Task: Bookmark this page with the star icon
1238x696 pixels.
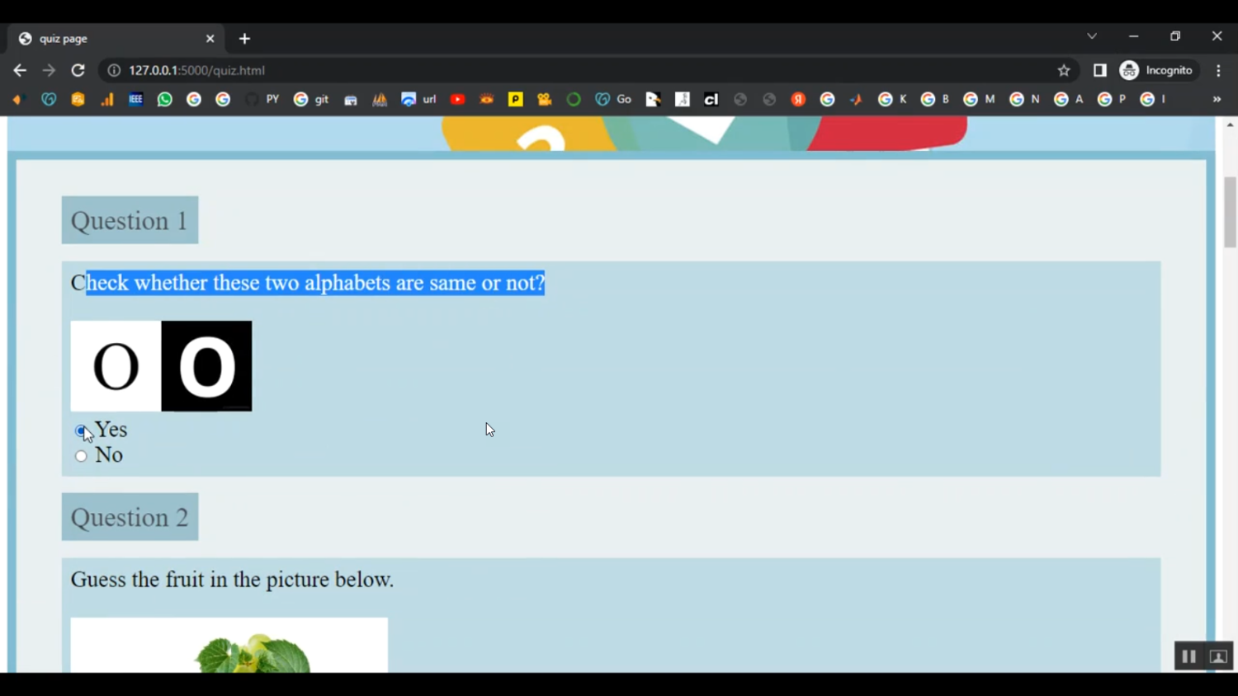Action: pos(1064,71)
